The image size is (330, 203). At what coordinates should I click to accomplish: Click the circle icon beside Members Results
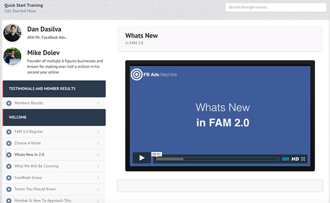click(9, 103)
